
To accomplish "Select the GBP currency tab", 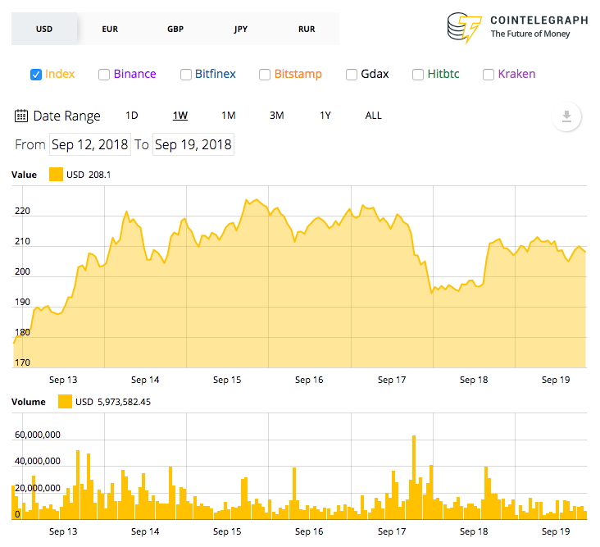I will (x=175, y=29).
